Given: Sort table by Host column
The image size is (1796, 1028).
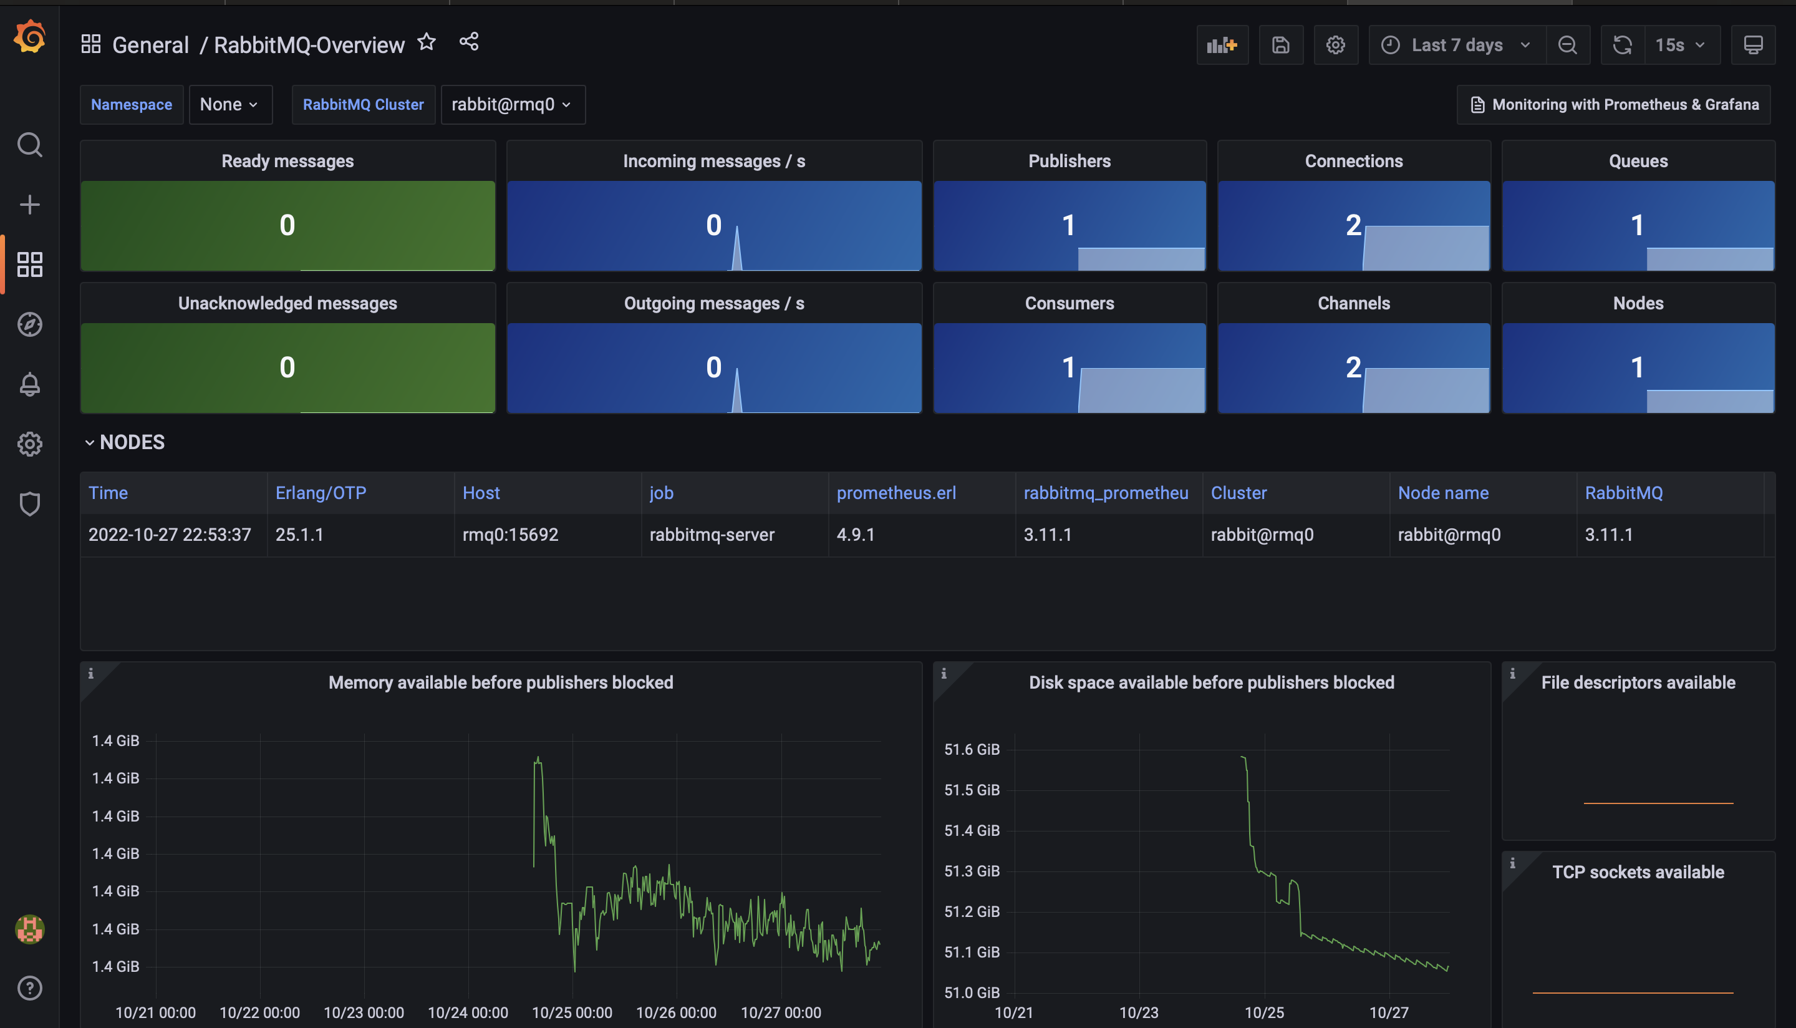Looking at the screenshot, I should pyautogui.click(x=481, y=493).
